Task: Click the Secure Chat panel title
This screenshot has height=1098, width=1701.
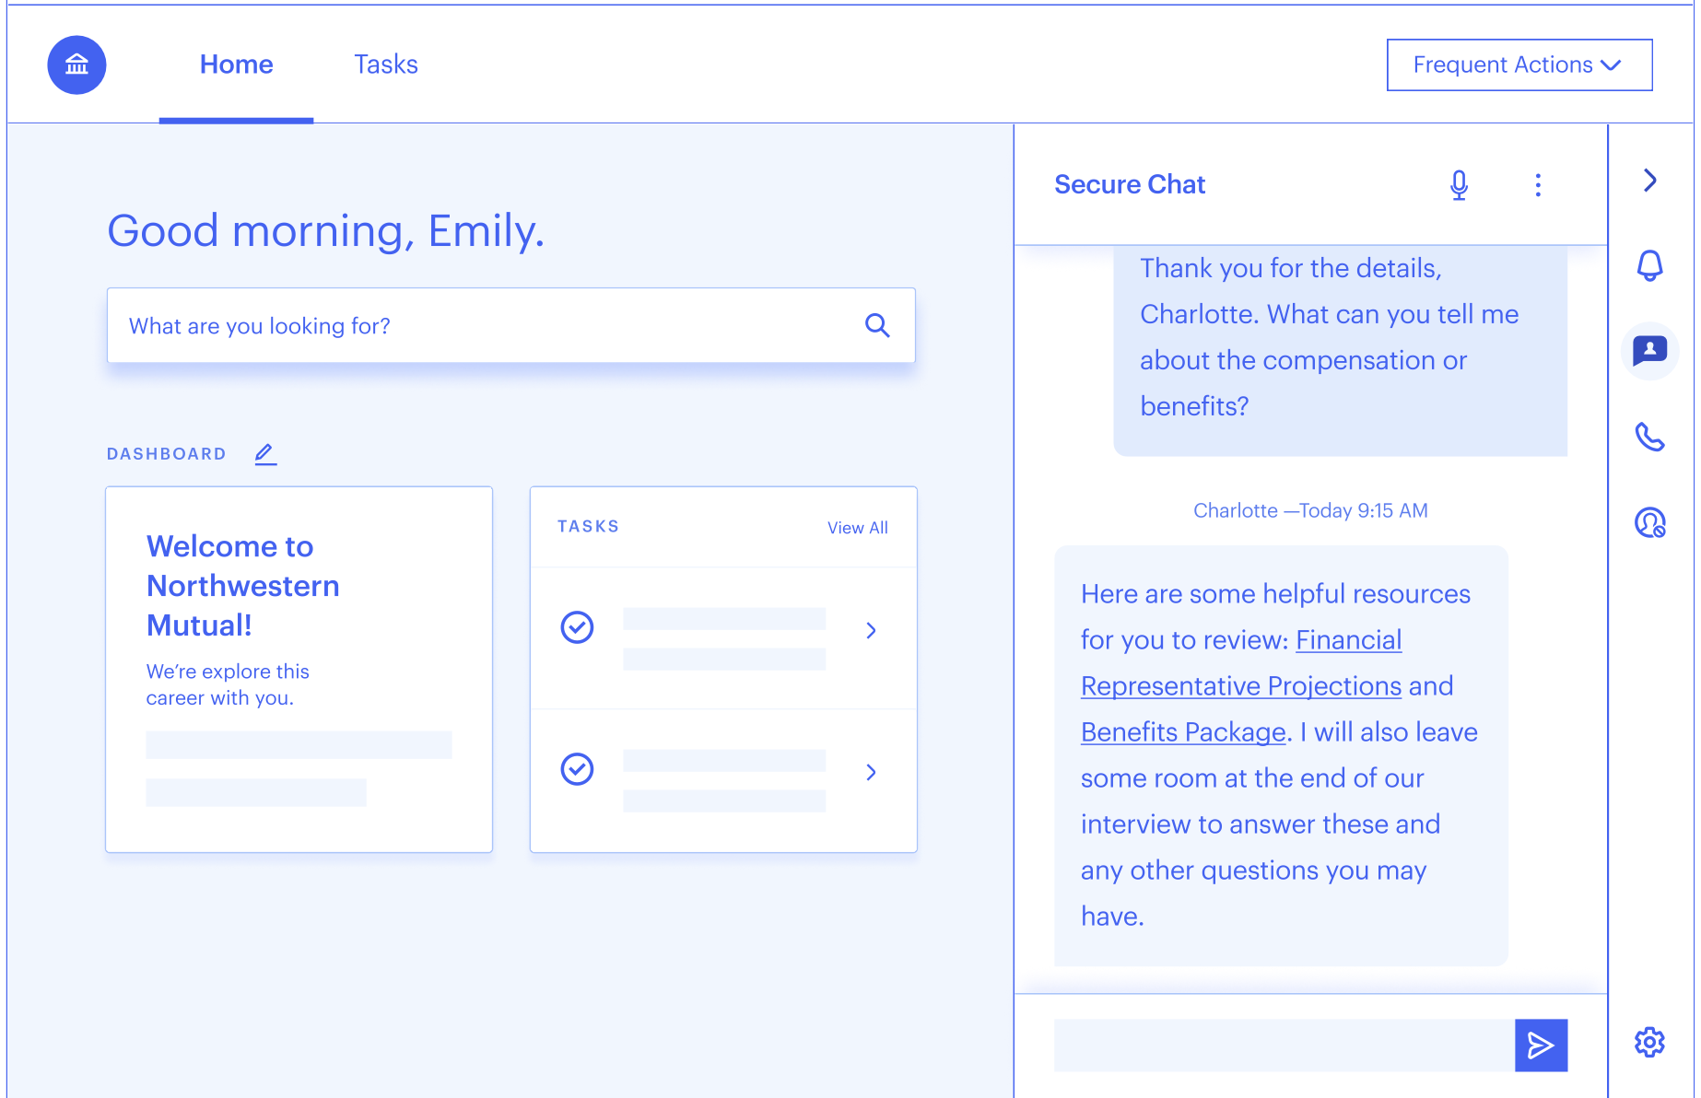Action: 1130,184
